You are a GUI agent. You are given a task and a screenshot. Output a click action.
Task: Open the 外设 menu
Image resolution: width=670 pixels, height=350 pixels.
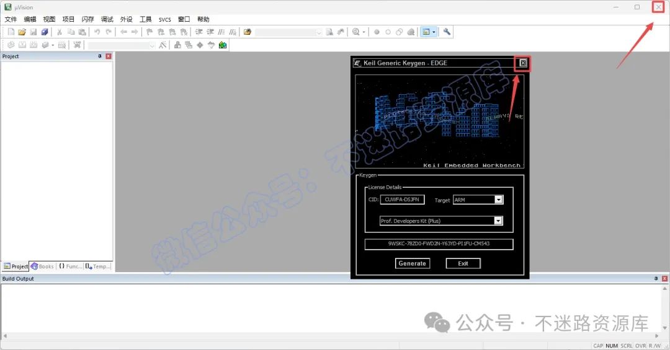[x=126, y=19]
